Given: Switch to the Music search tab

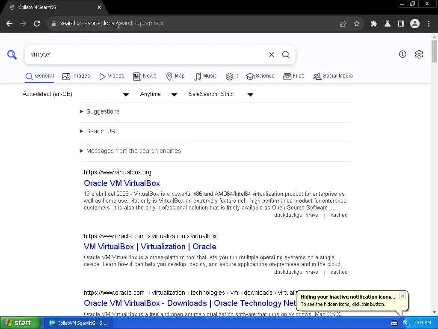Looking at the screenshot, I should click(205, 76).
